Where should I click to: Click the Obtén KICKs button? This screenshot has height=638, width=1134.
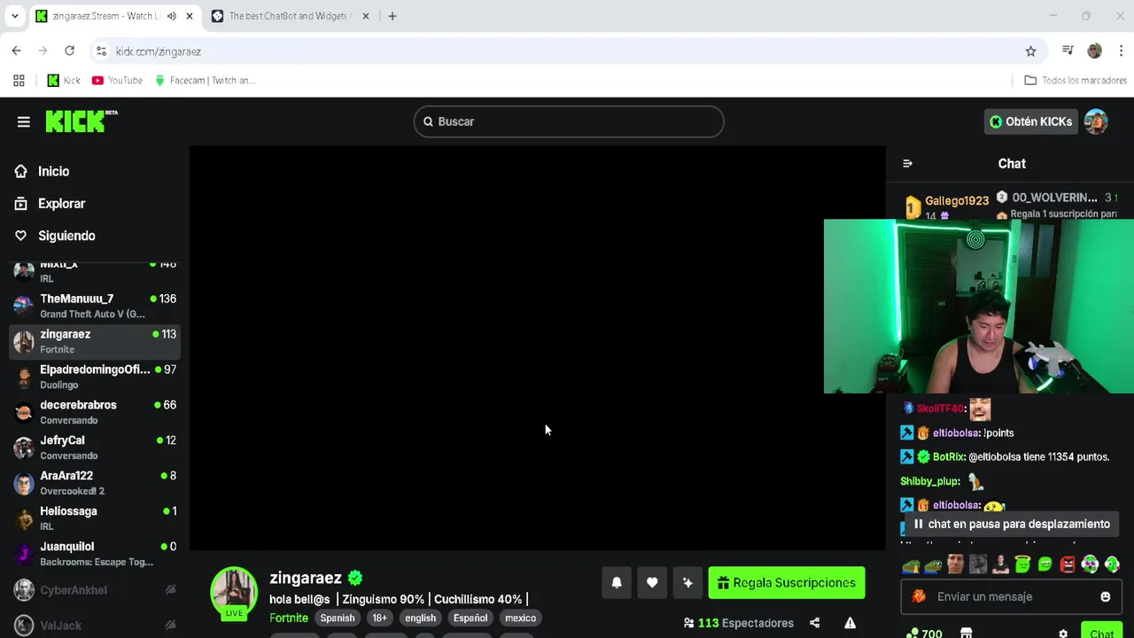point(1030,121)
